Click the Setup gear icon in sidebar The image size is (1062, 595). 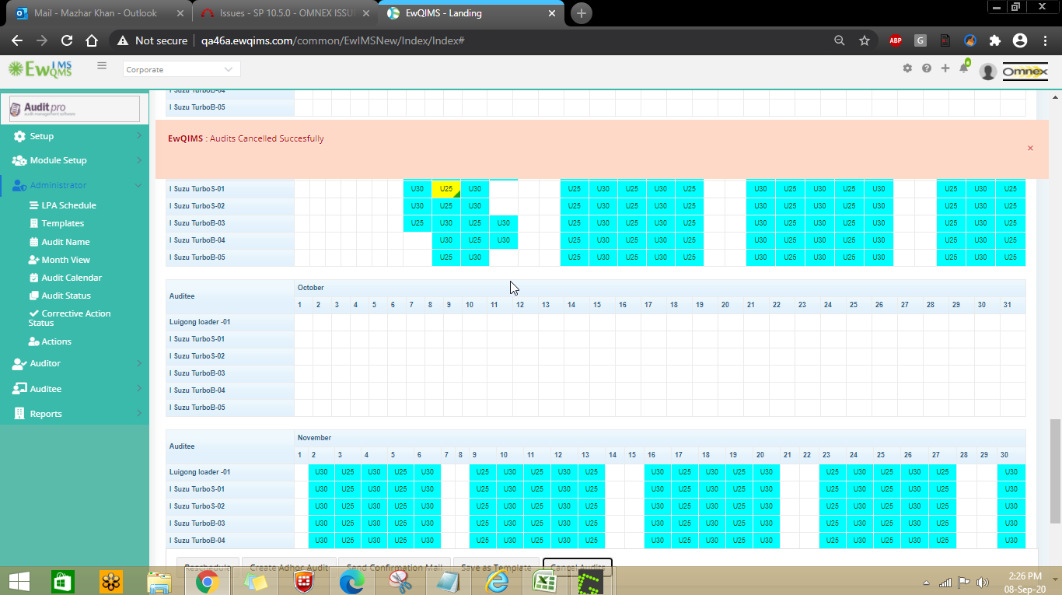click(19, 136)
